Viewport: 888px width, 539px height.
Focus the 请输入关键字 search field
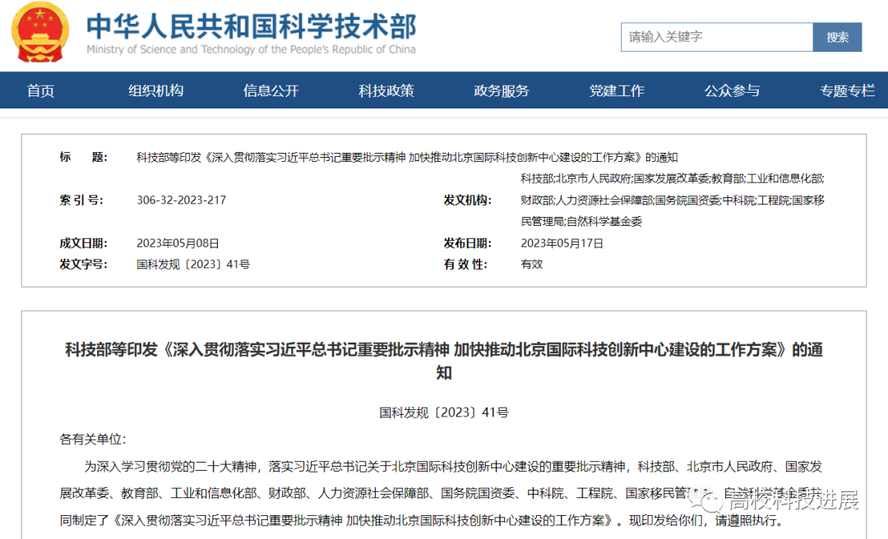pyautogui.click(x=716, y=37)
